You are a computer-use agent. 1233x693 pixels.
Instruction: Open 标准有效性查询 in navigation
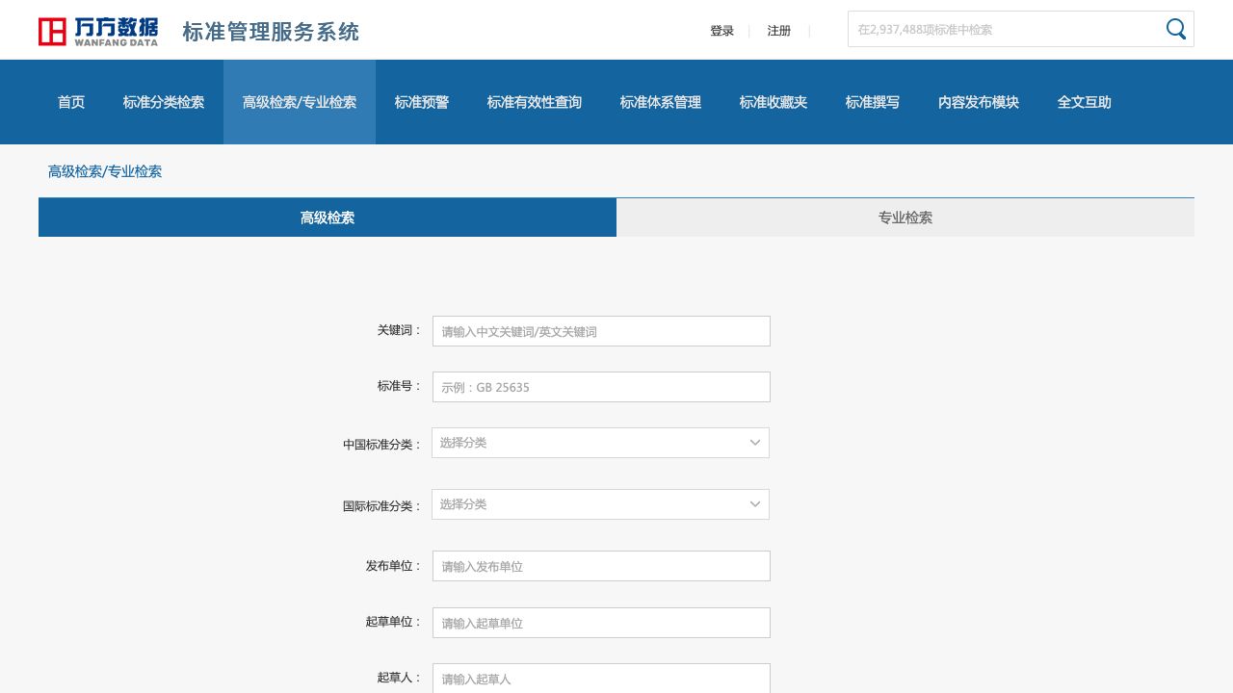click(x=535, y=102)
